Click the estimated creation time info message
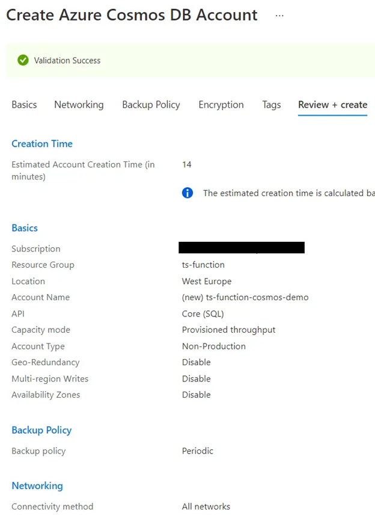The width and height of the screenshot is (375, 515). tap(288, 193)
